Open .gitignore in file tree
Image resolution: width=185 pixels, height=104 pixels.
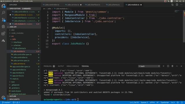(15, 85)
